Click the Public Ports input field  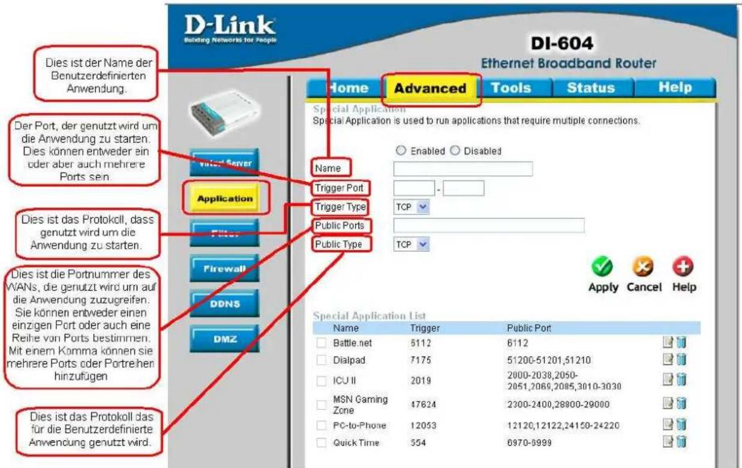click(489, 226)
